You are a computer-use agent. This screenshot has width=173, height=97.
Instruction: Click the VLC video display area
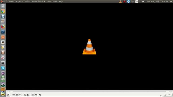pyautogui.click(x=89, y=47)
